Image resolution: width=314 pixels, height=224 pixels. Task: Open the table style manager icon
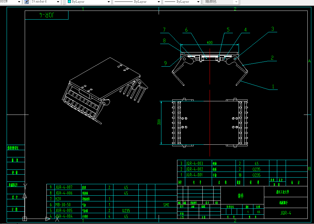27,2
